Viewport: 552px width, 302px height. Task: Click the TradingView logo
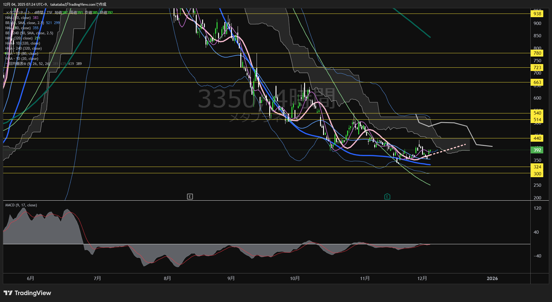(x=27, y=293)
